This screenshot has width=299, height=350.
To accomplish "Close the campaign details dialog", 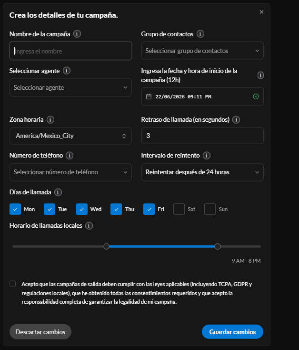I will click(x=261, y=12).
